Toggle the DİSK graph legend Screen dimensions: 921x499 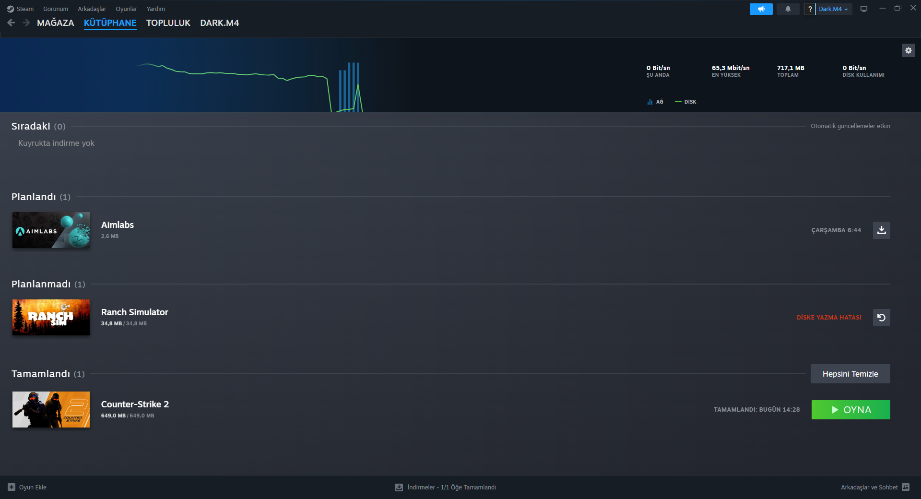coord(685,102)
